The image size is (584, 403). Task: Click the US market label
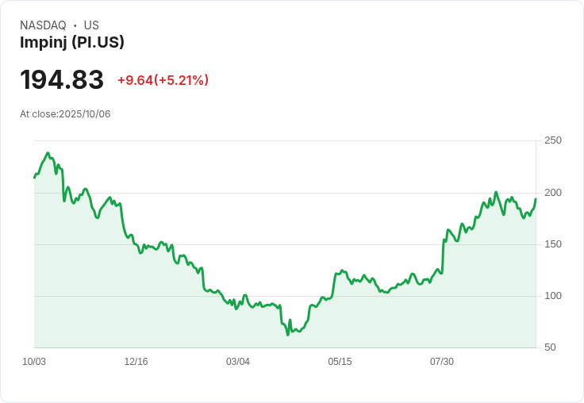pyautogui.click(x=91, y=25)
